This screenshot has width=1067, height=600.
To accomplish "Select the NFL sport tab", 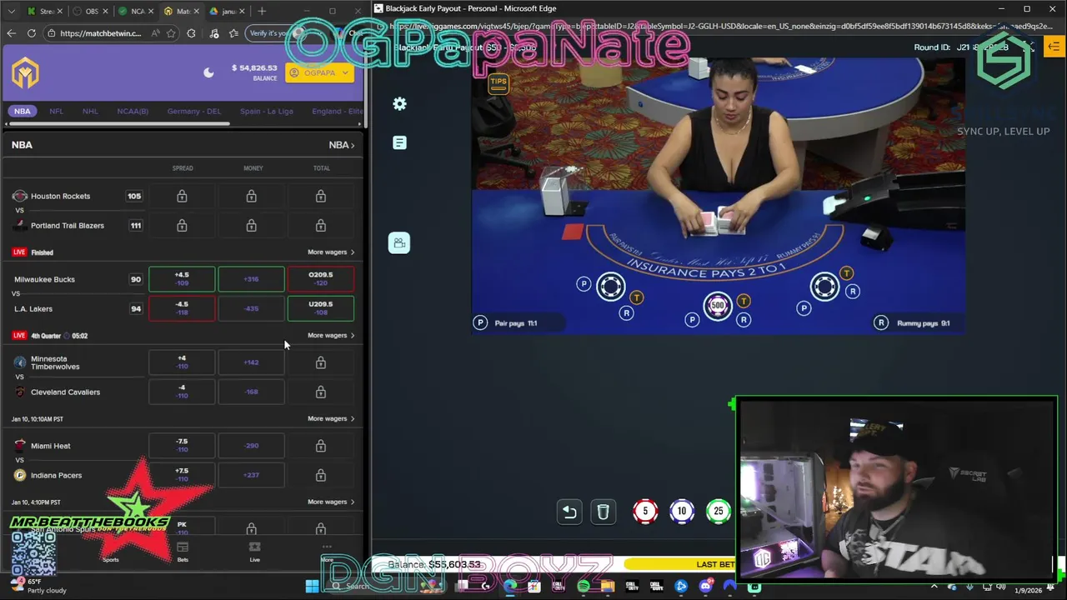I will pyautogui.click(x=56, y=111).
